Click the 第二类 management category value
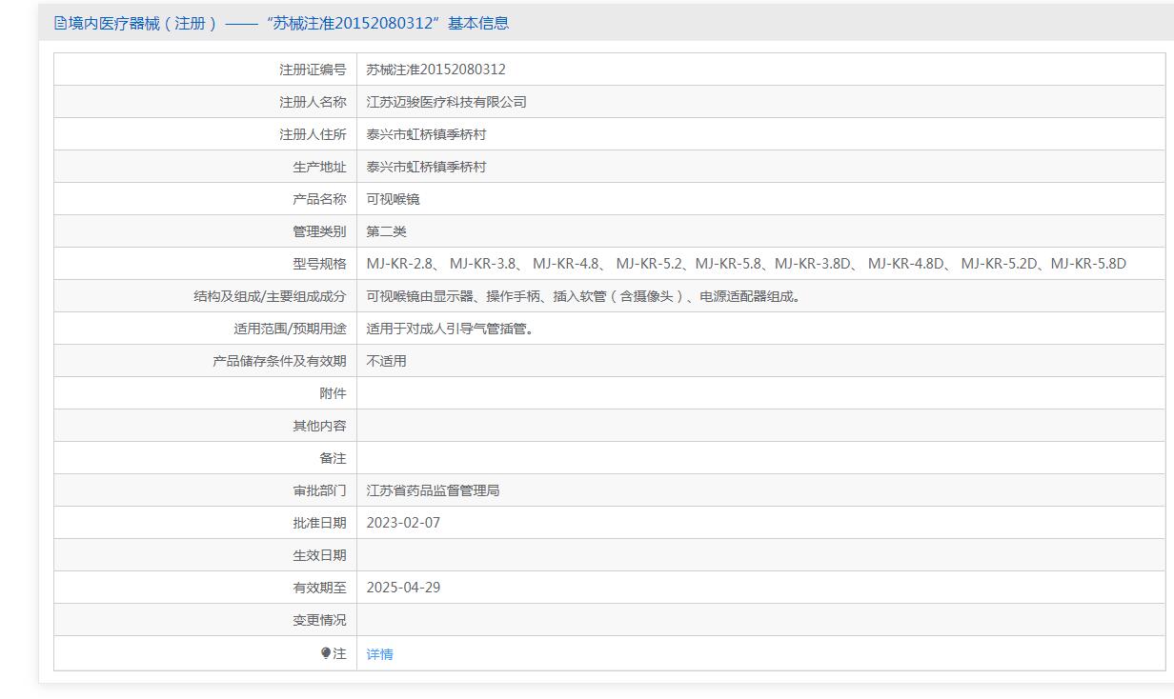Screen dimensions: 1174x699 point(386,231)
